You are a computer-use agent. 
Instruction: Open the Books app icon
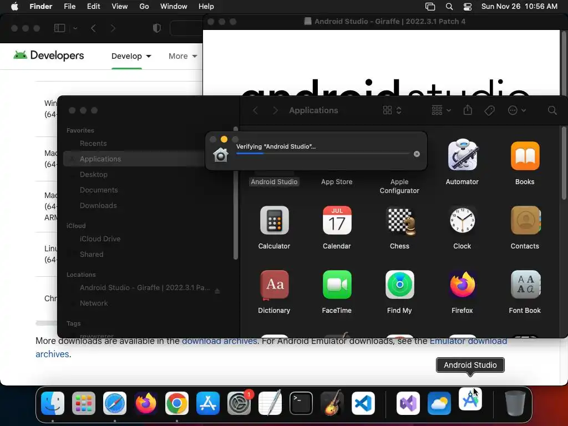(x=525, y=156)
